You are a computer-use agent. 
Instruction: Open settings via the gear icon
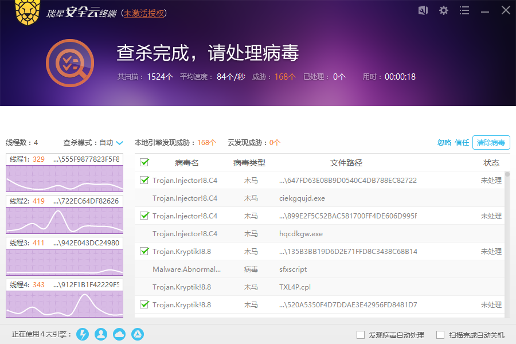[x=444, y=10]
